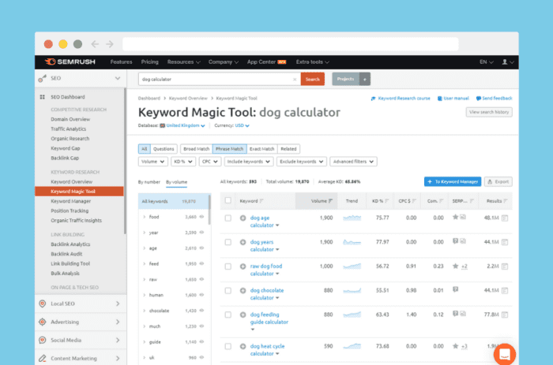Viewport: 553px width, 365px height.
Task: View SERP icon for raw dog food calculator
Action: pyautogui.click(x=505, y=266)
